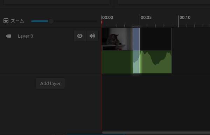Click the zoom slider handle
Image resolution: width=210 pixels, height=135 pixels.
51,21
